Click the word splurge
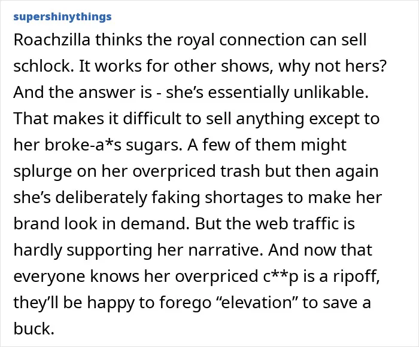419x347 pixels. click(x=42, y=171)
